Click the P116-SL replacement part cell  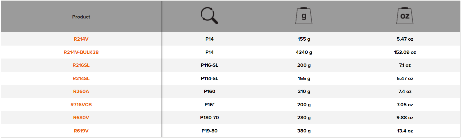pyautogui.click(x=209, y=65)
